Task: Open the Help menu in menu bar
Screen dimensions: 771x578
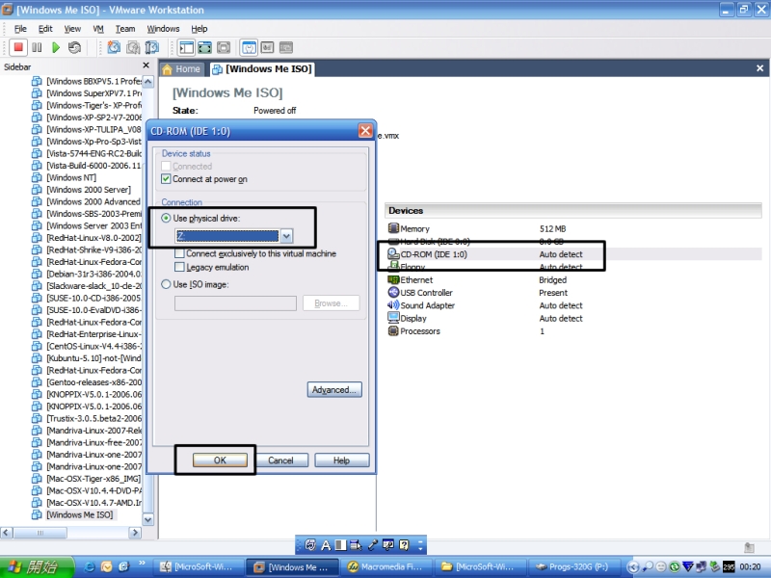Action: 199,29
